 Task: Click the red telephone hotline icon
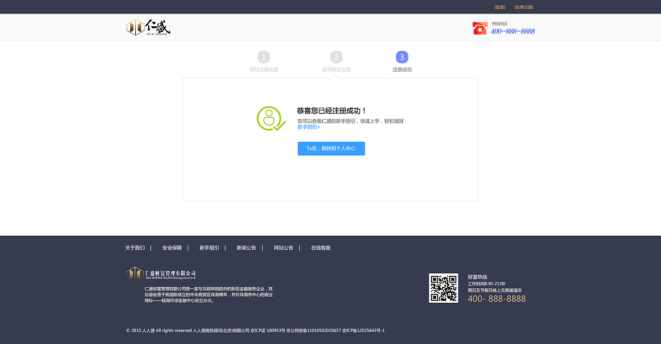pos(479,28)
